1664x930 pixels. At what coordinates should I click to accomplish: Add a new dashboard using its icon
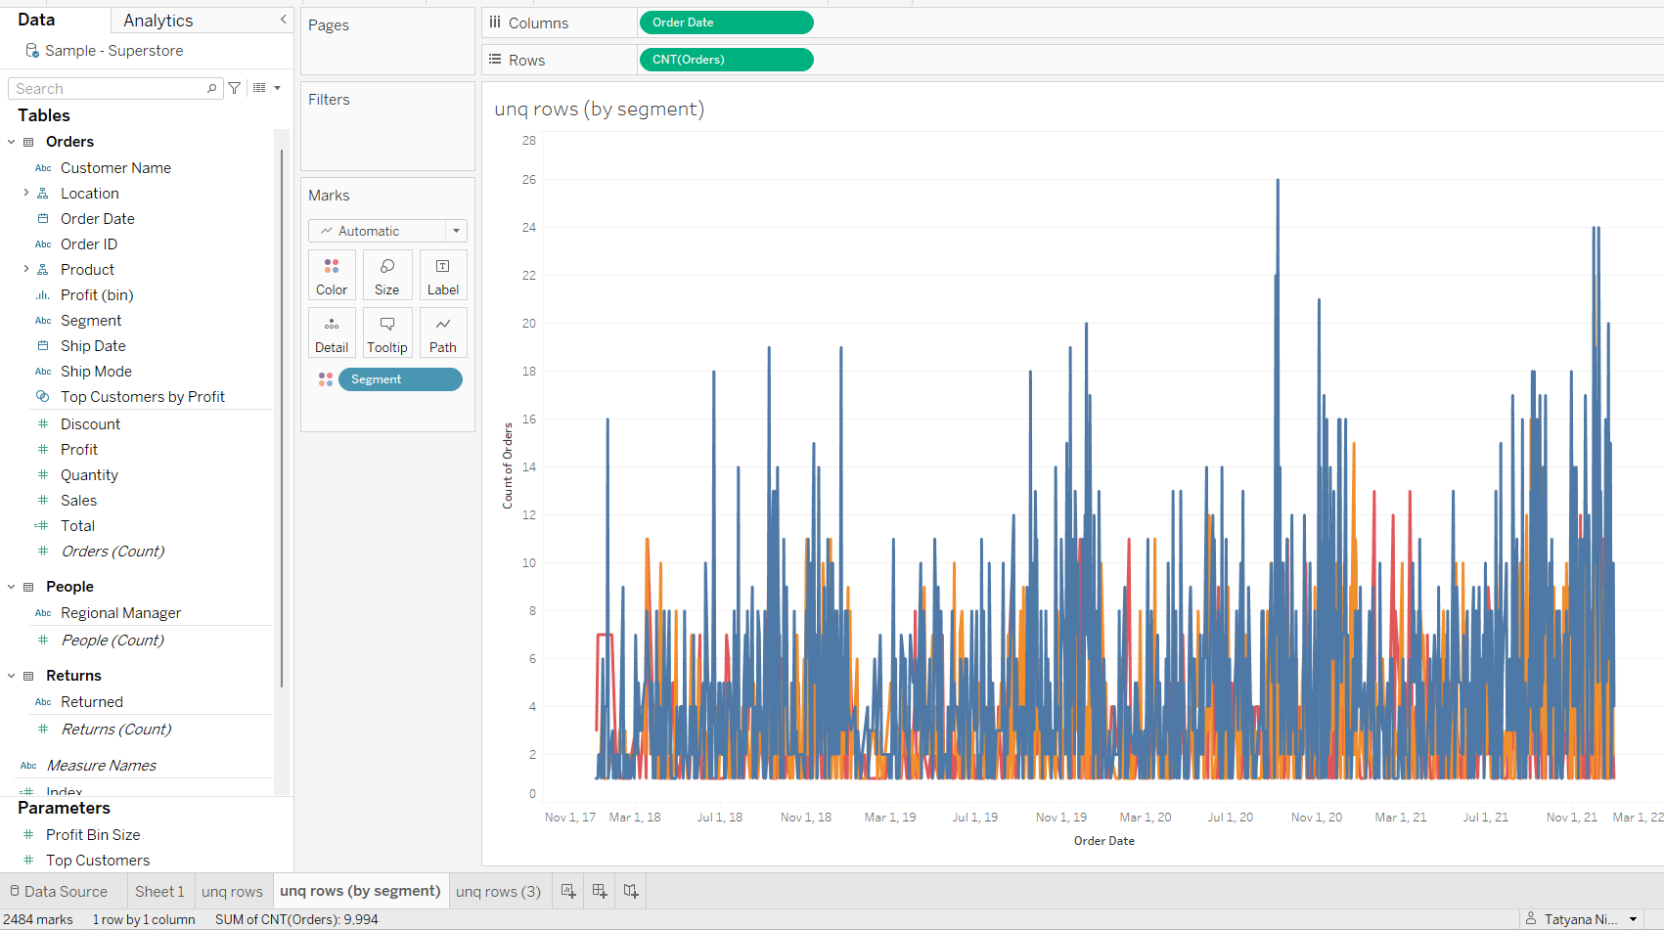coord(599,890)
